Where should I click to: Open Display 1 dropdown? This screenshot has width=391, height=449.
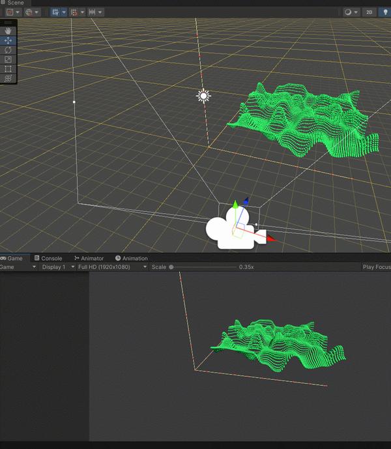[x=57, y=267]
